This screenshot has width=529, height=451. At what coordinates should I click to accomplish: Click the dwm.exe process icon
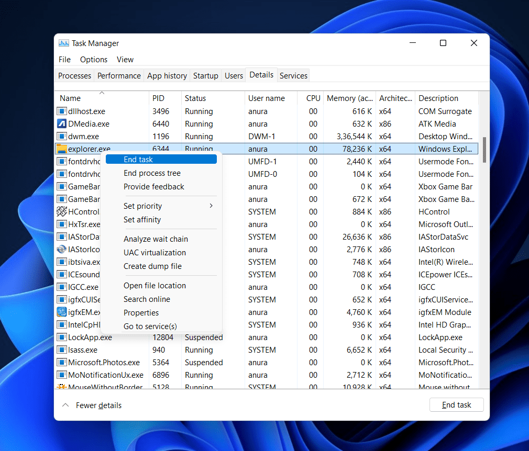61,137
